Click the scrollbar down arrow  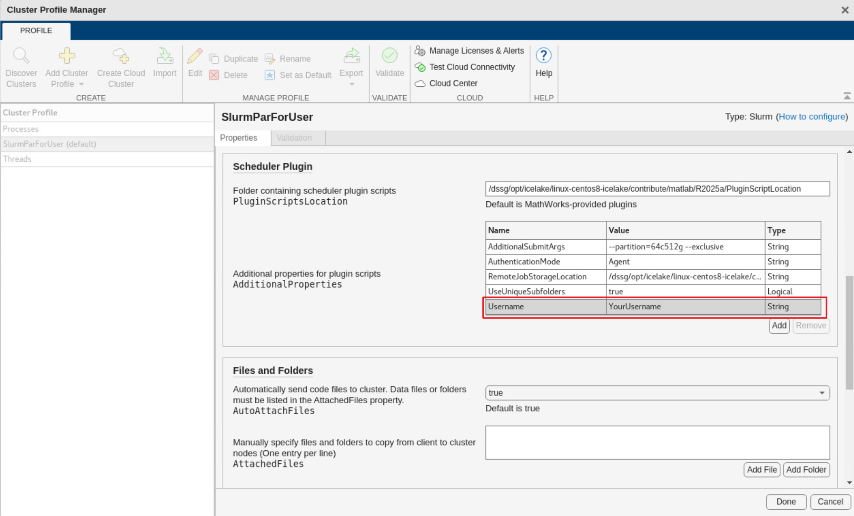coord(849,483)
